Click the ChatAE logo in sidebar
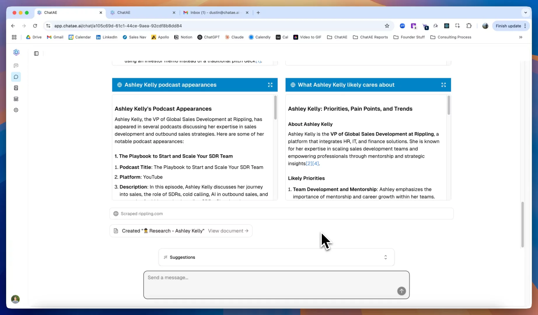 click(16, 52)
